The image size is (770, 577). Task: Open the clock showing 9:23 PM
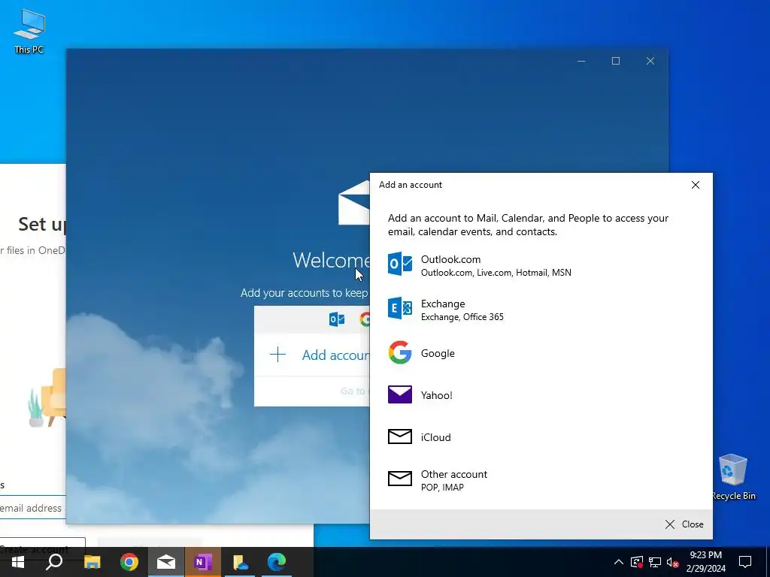705,562
